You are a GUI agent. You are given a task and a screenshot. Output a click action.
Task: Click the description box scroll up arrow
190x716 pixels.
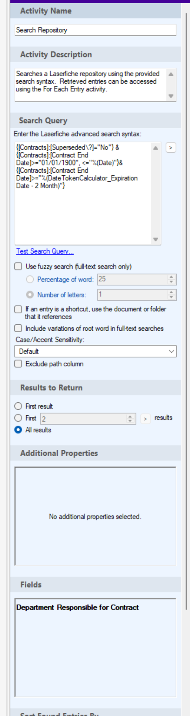(x=171, y=74)
